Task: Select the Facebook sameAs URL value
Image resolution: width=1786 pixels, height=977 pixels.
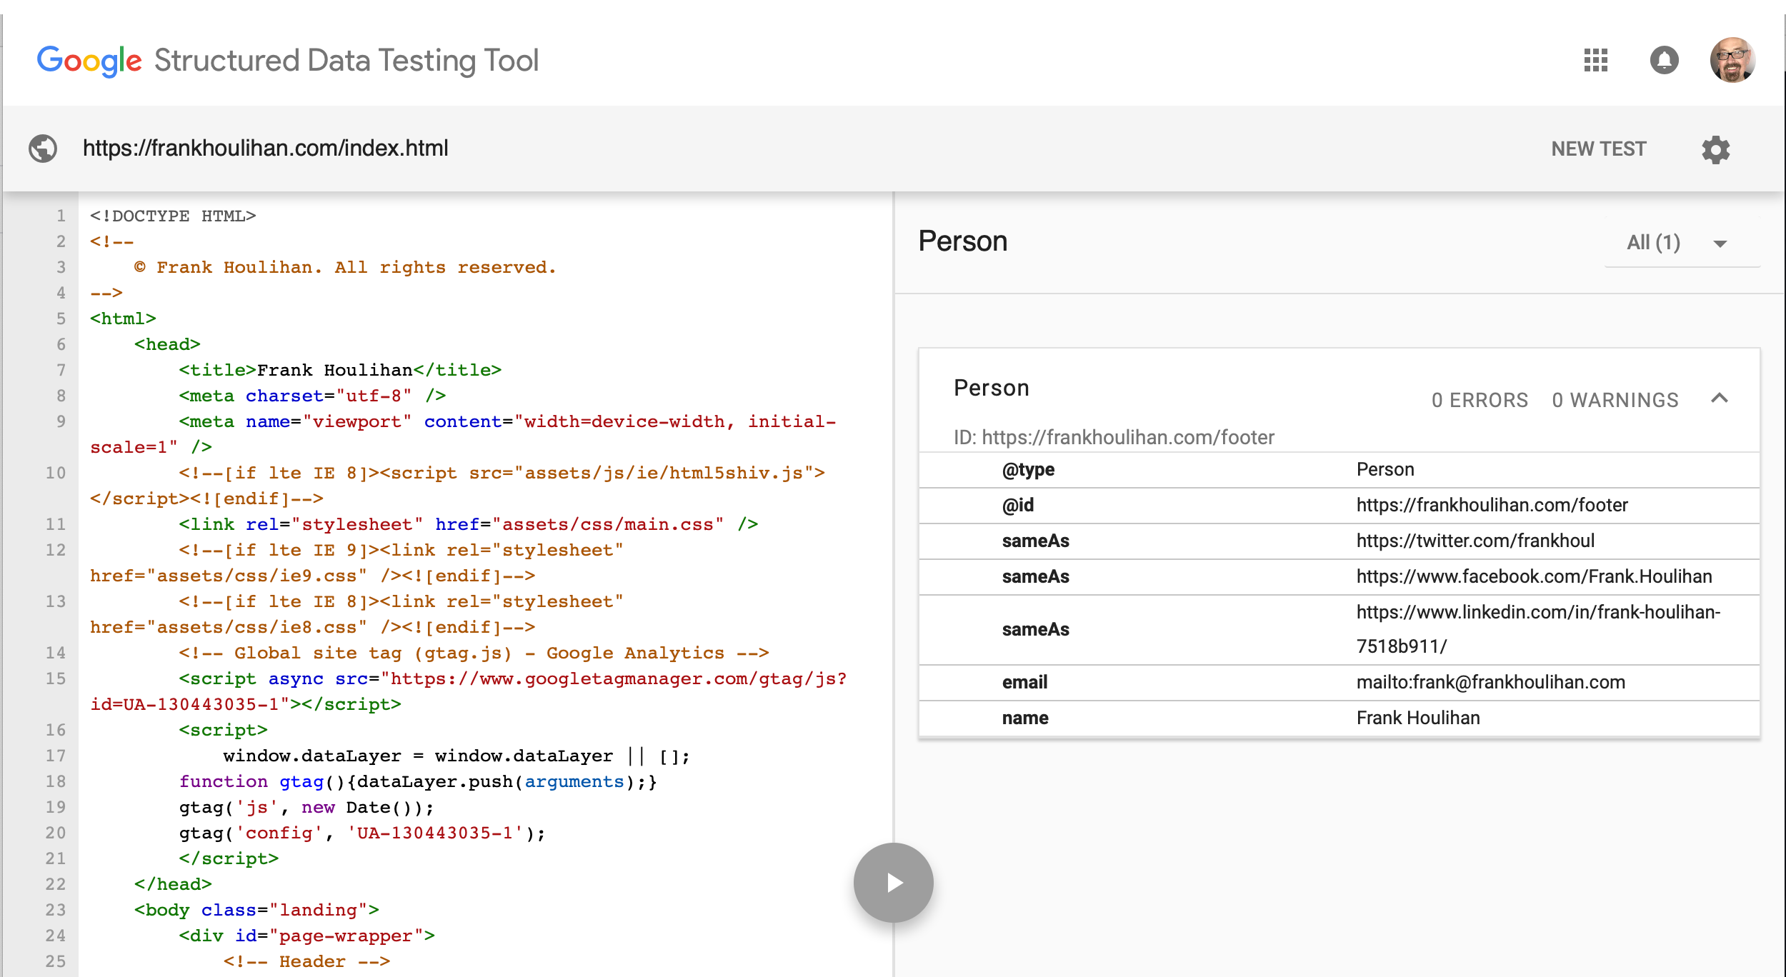Action: coord(1534,577)
